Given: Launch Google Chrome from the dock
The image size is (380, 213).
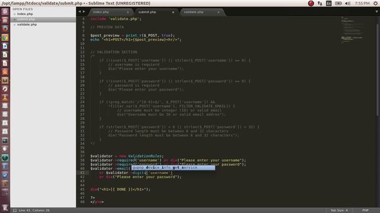Looking at the screenshot, I should 5,37.
